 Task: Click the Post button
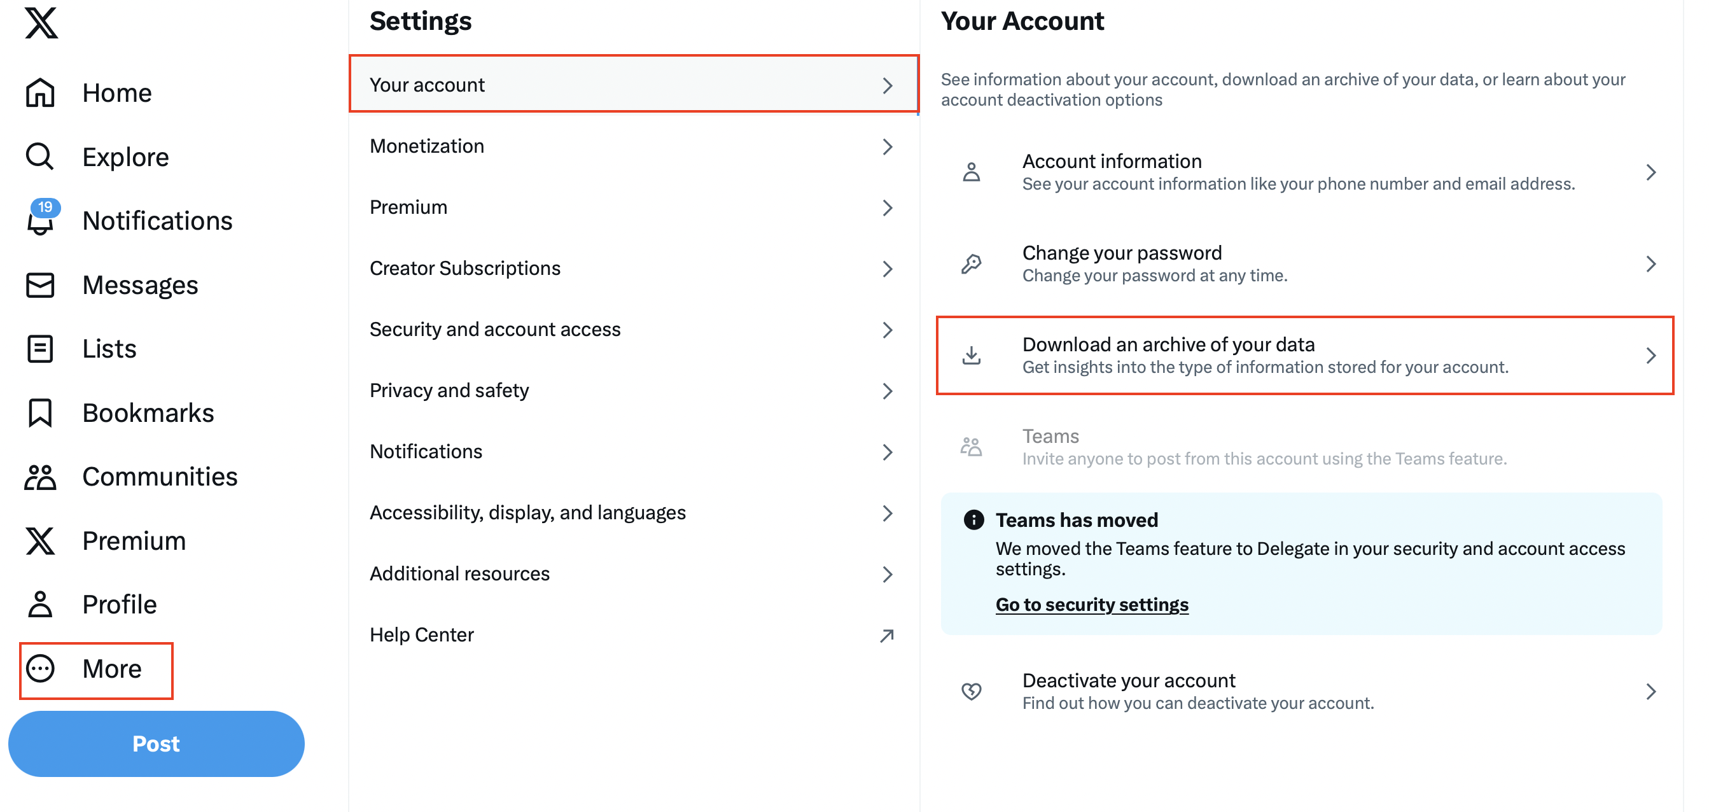coord(156,744)
